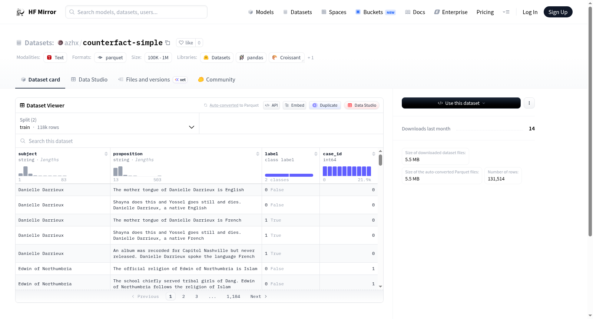Open the Datasets nav item

tap(297, 12)
